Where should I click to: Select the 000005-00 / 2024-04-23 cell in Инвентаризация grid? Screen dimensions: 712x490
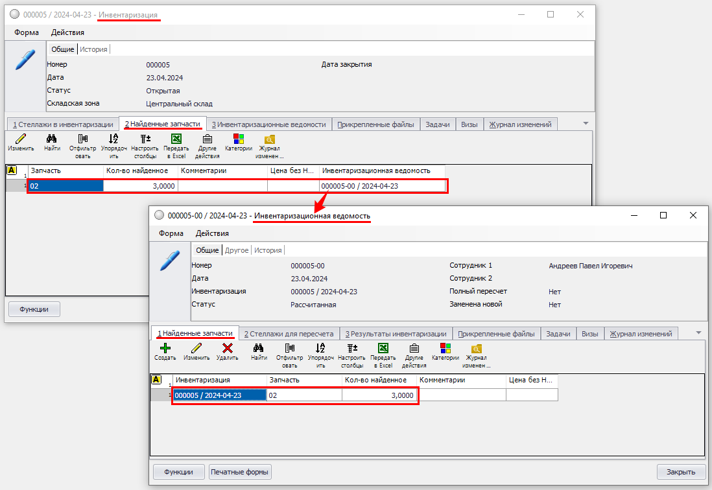pos(381,186)
